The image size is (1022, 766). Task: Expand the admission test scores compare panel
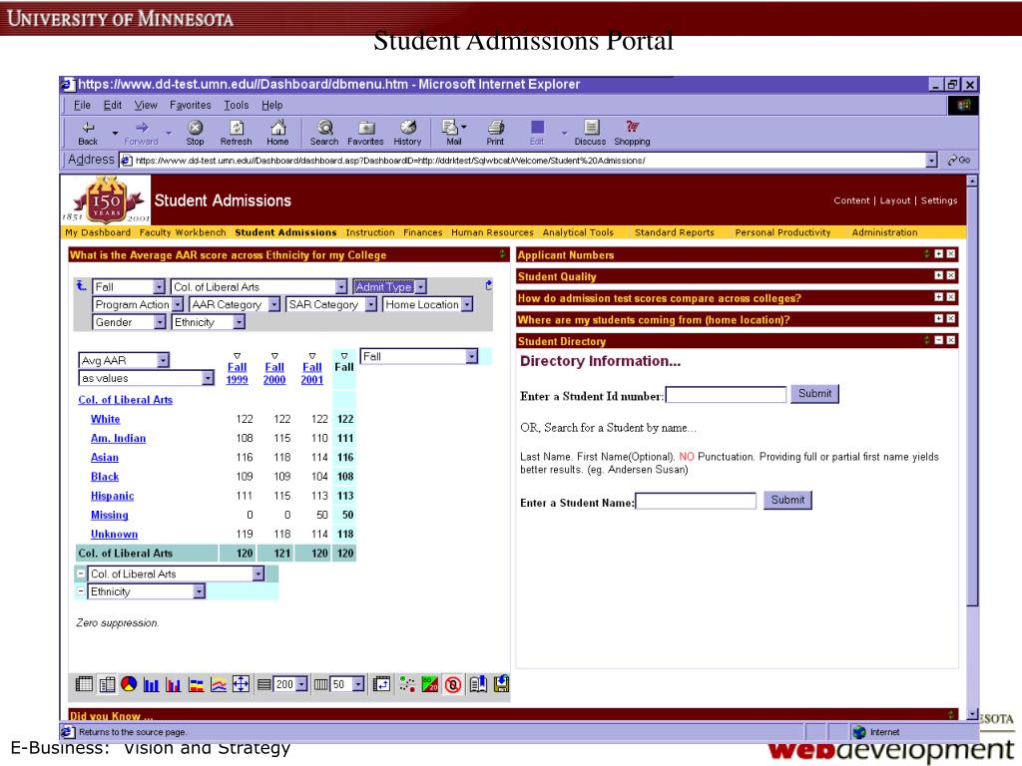pyautogui.click(x=938, y=297)
